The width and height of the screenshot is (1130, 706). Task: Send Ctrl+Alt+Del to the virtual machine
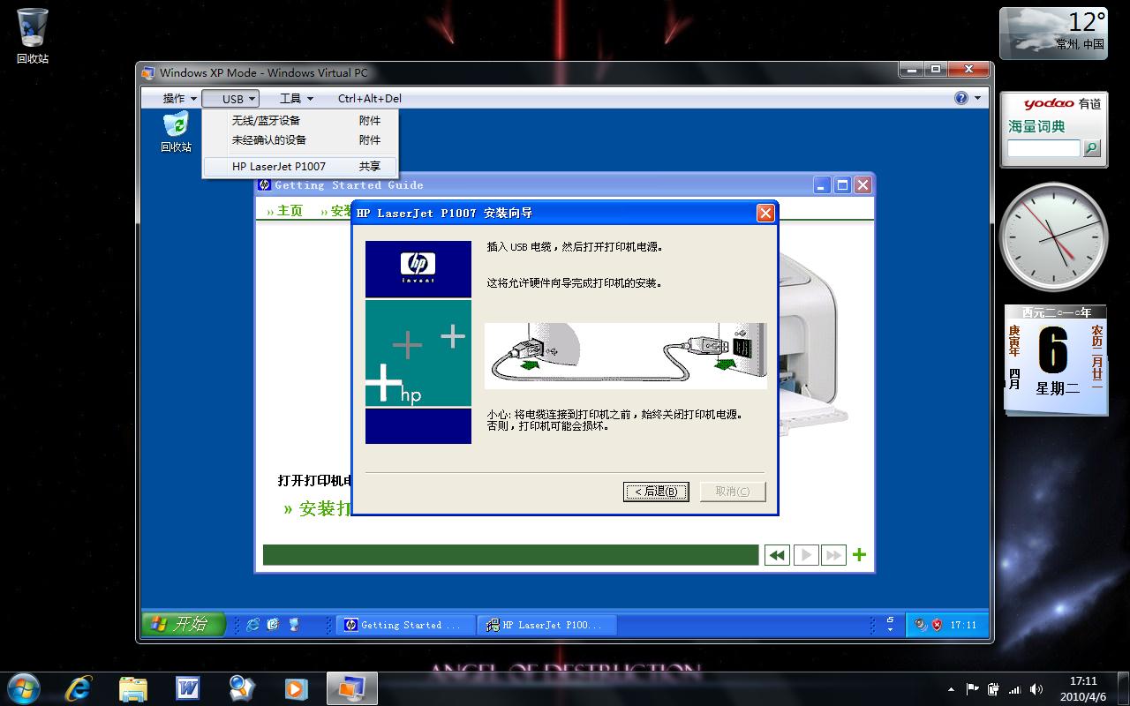pos(369,98)
